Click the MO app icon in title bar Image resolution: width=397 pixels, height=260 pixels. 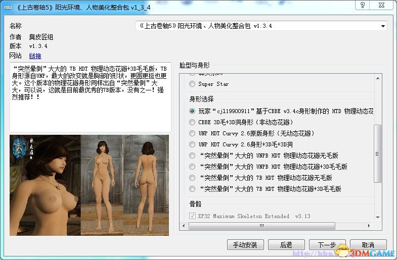coord(8,8)
